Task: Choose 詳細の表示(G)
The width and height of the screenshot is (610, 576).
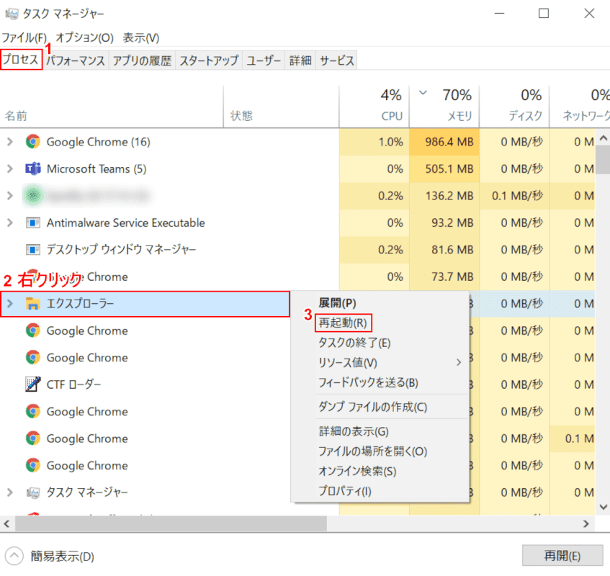Action: click(x=354, y=431)
